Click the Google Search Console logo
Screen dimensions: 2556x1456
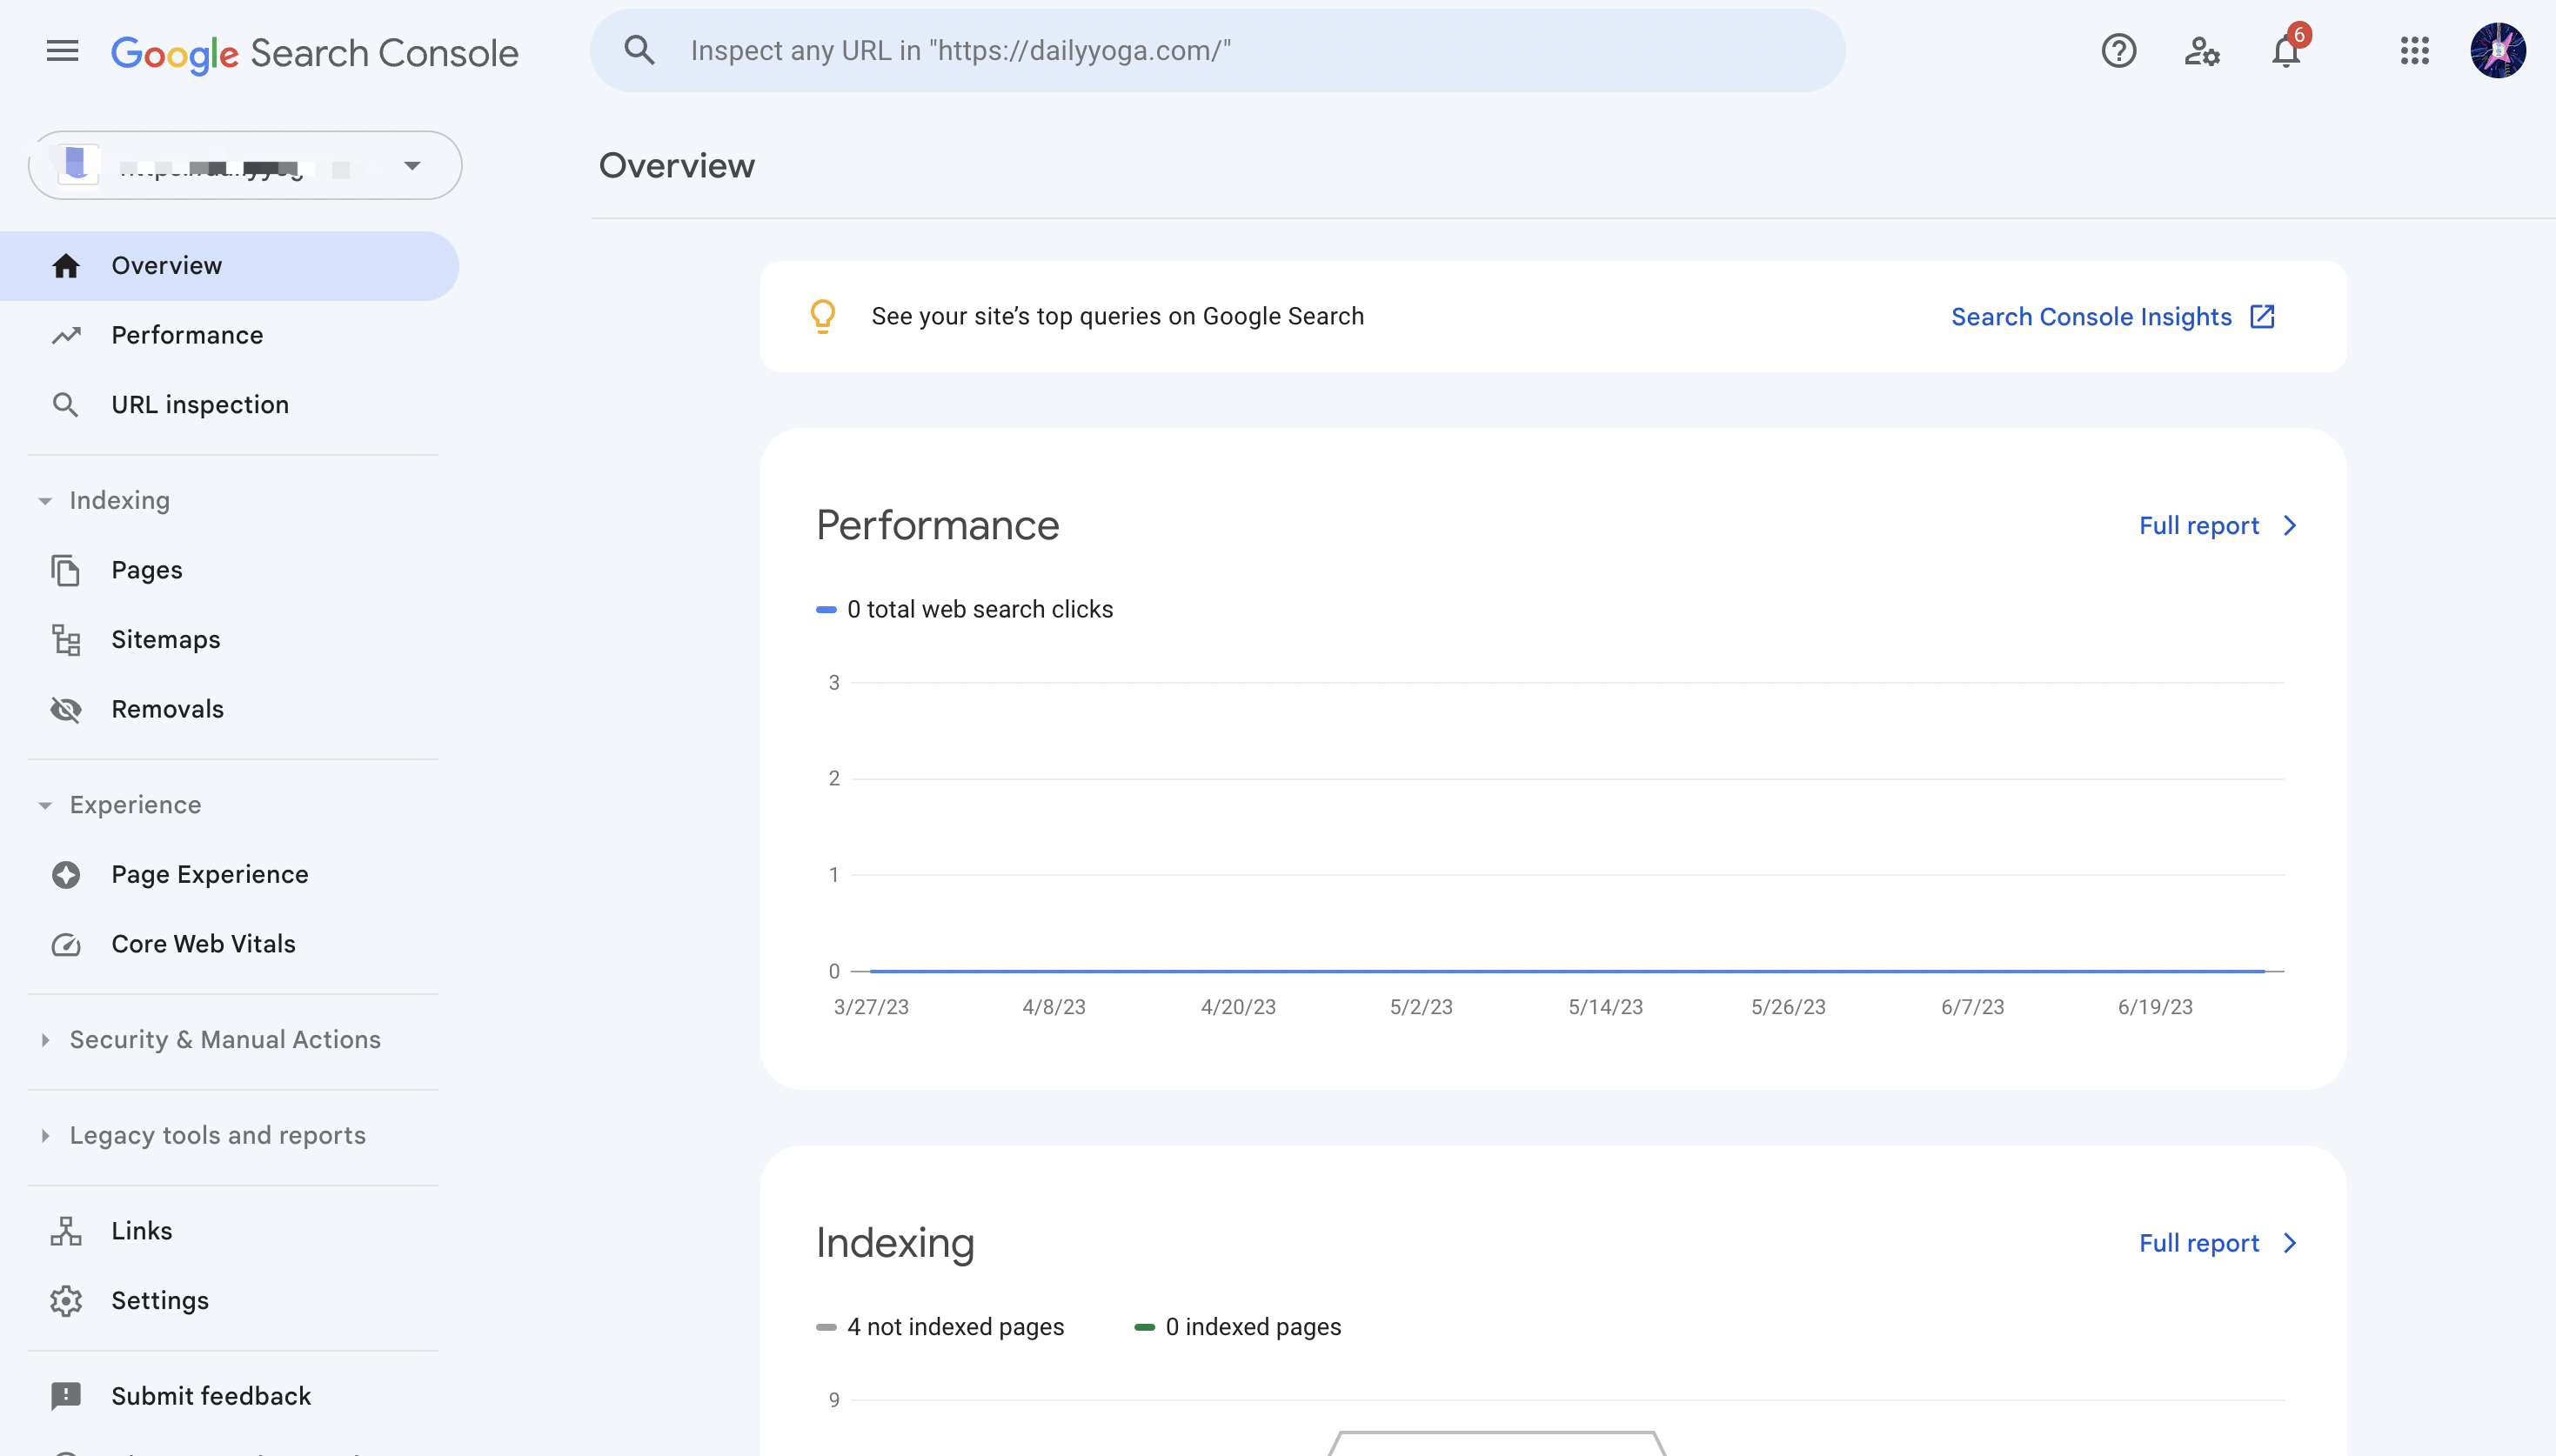pyautogui.click(x=314, y=52)
